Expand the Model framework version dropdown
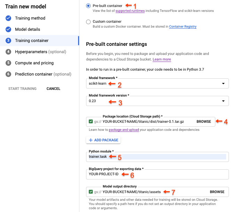 (157, 101)
